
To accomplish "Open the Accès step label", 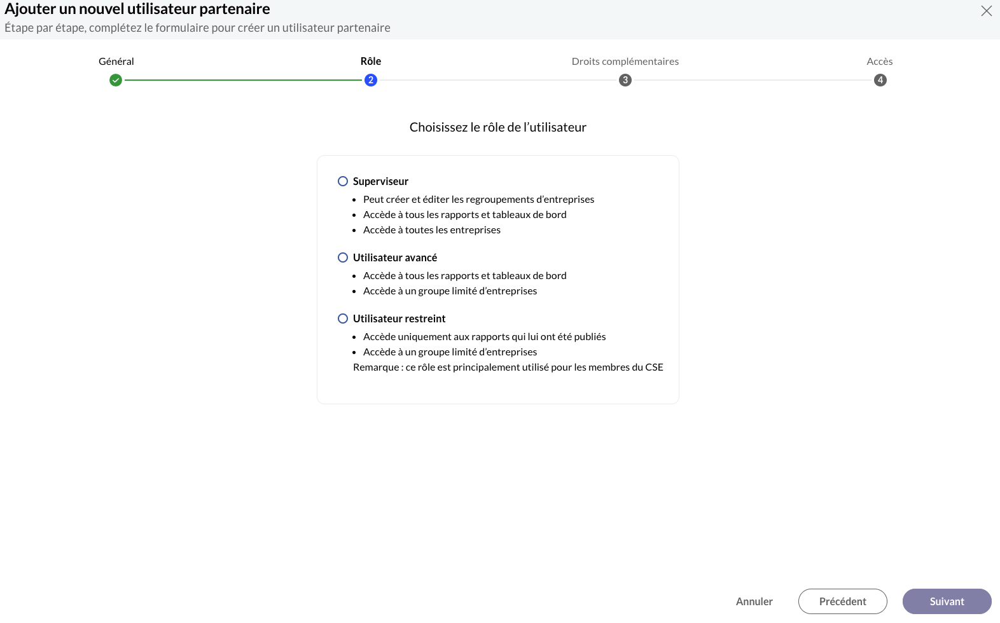I will point(880,61).
